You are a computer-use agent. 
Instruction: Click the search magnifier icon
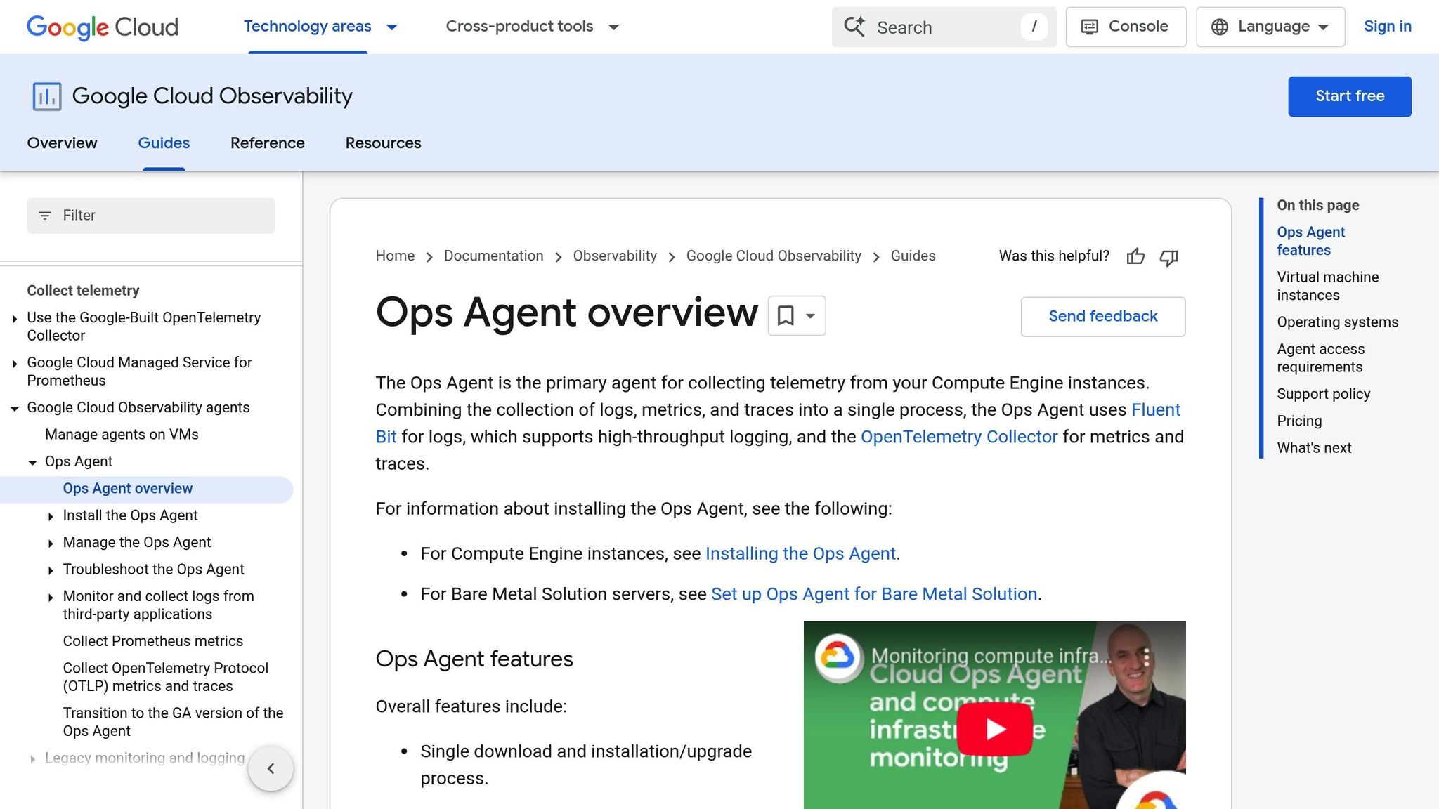click(x=854, y=27)
